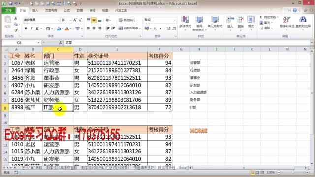Toggle Underline formatting button
Image resolution: width=315 pixels, height=177 pixels.
37,29
